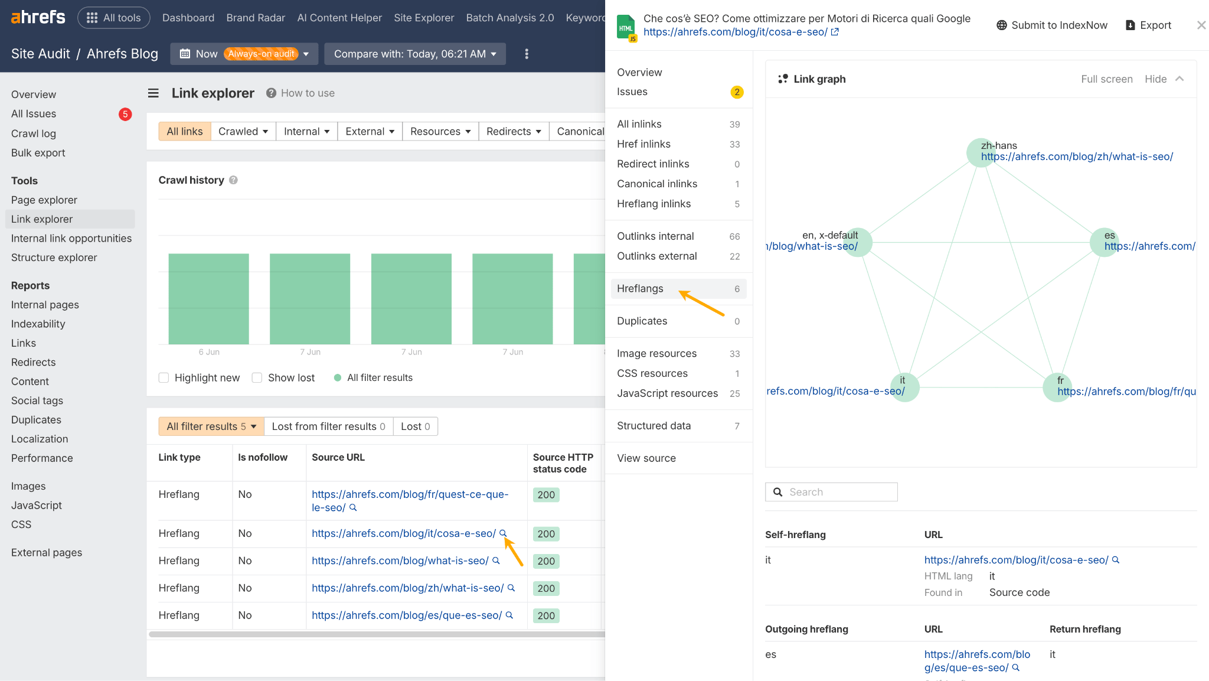Screen dimensions: 1209x681
Task: Enable the Highlight new checkbox
Action: click(164, 377)
